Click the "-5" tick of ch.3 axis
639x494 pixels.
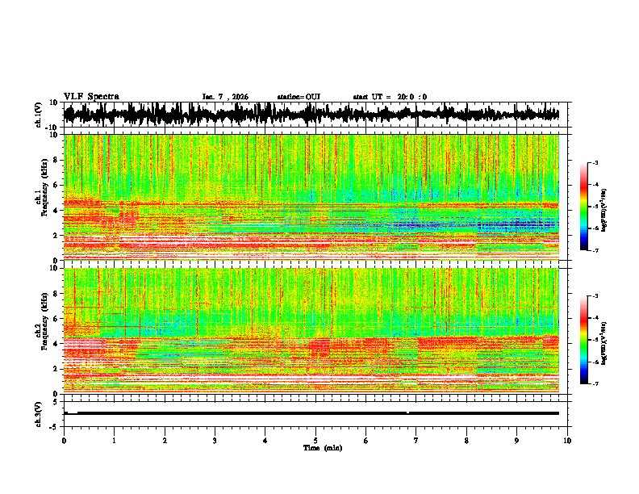click(55, 427)
